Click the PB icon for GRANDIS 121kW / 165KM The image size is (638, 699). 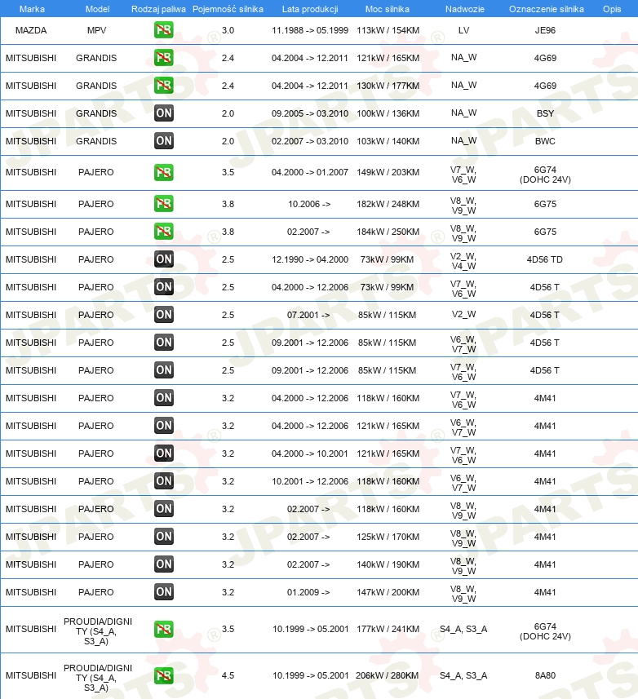[164, 58]
